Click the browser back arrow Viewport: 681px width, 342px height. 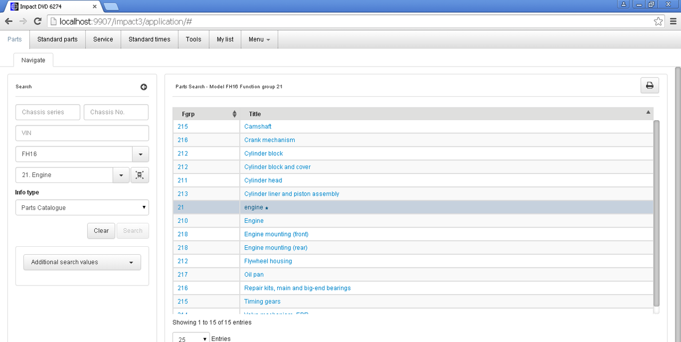click(x=9, y=21)
